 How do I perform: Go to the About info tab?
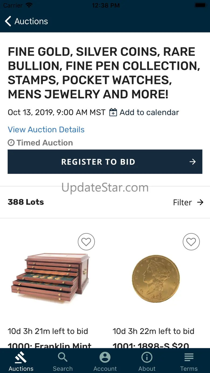pyautogui.click(x=147, y=361)
